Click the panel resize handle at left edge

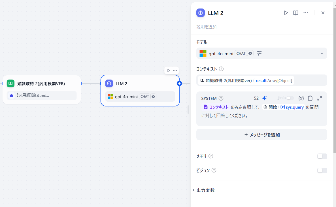click(x=188, y=110)
